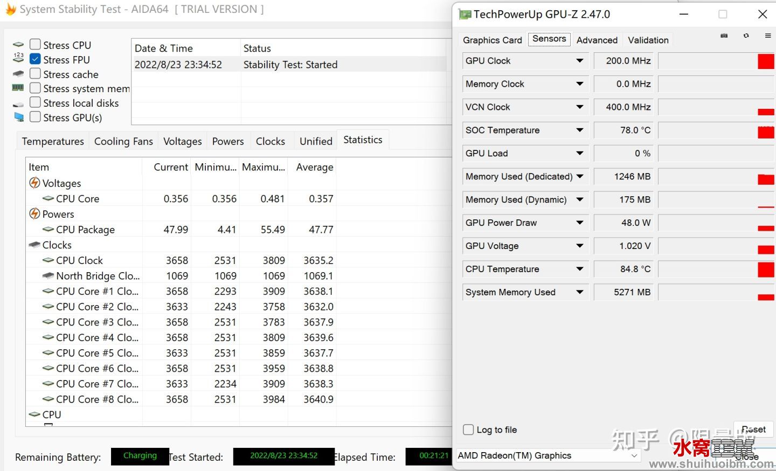Click the Stress CPU chip icon
The width and height of the screenshot is (776, 471).
click(18, 45)
